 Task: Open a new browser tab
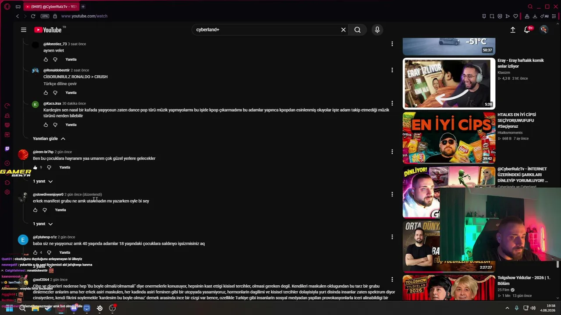(83, 7)
